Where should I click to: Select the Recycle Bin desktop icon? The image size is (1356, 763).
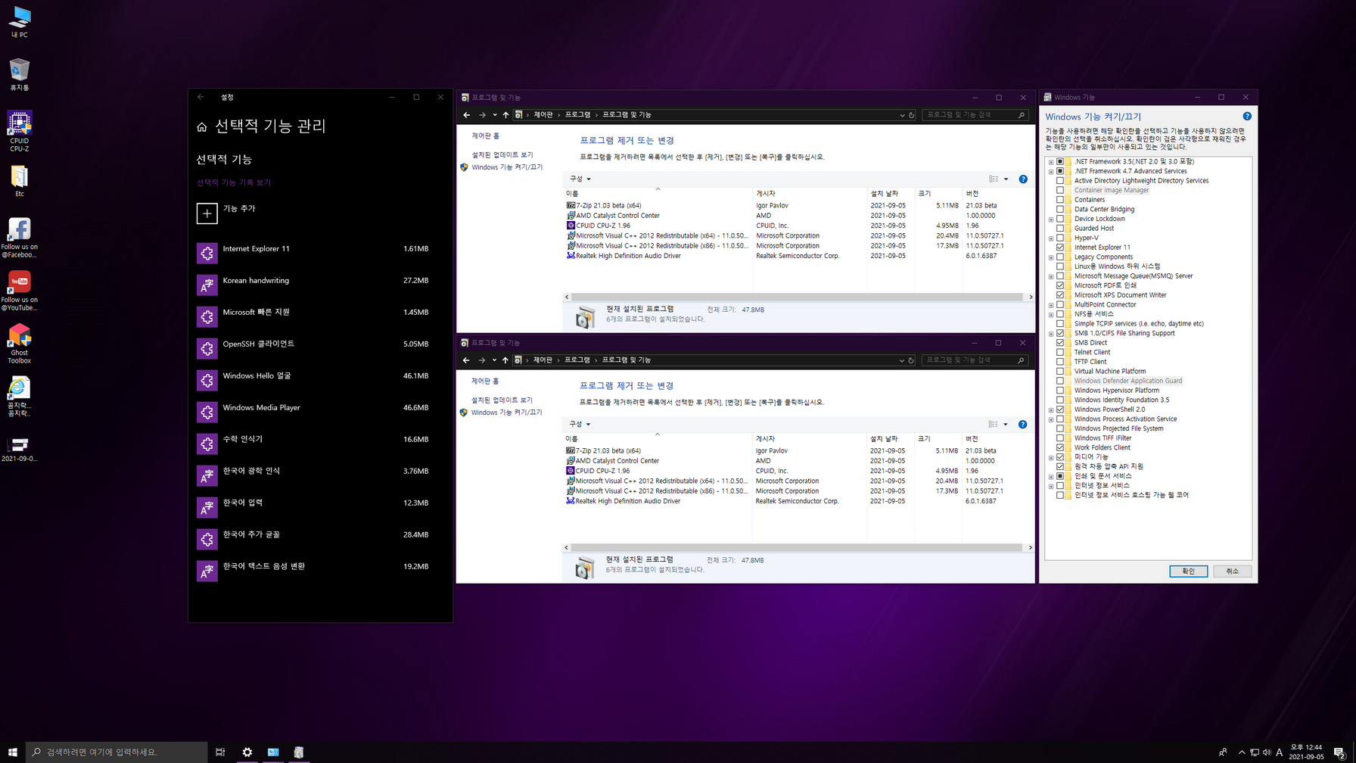click(x=20, y=75)
